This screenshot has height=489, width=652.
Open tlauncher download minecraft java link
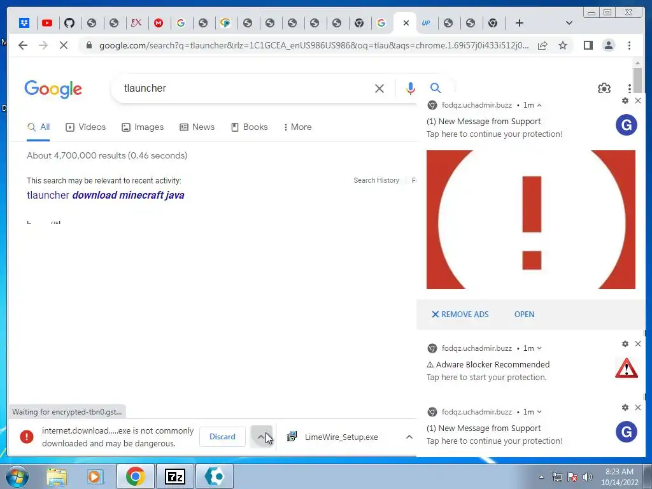[106, 195]
